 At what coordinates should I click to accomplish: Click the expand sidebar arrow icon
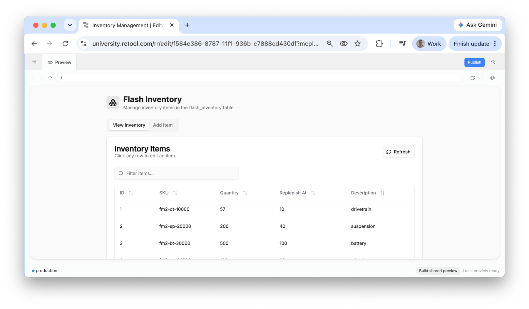tap(34, 62)
